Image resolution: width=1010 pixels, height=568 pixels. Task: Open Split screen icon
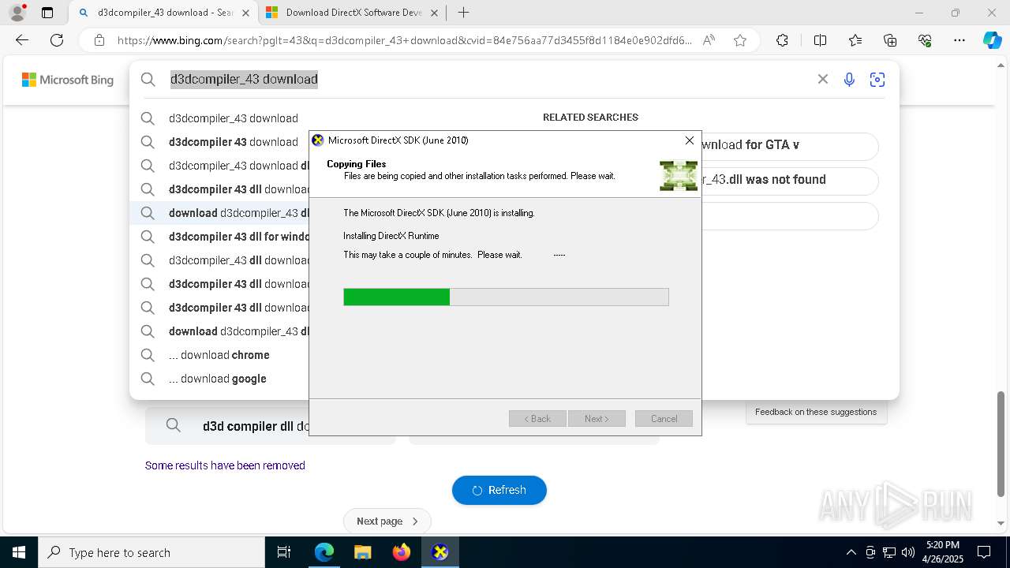click(820, 40)
